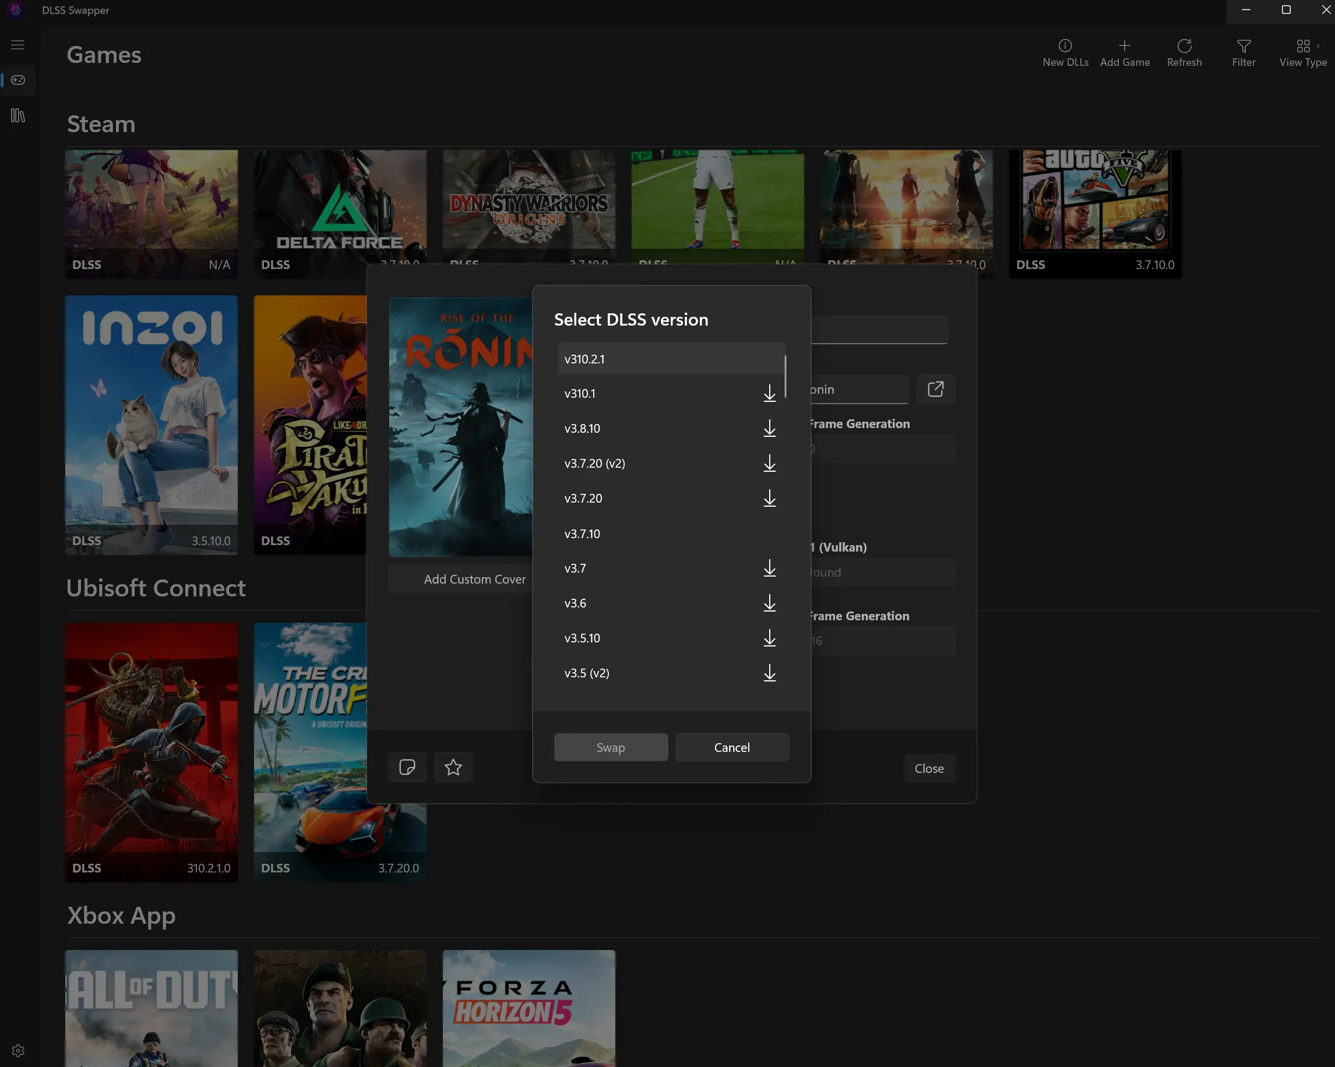
Task: Open the Forza Horizon 5 card
Action: pos(529,1008)
